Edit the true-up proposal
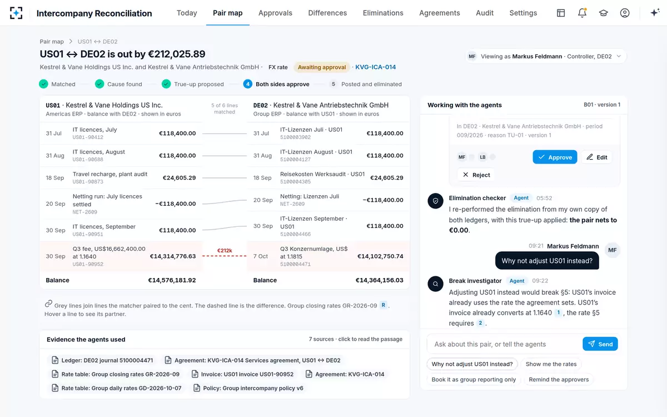667x417 pixels. click(596, 157)
